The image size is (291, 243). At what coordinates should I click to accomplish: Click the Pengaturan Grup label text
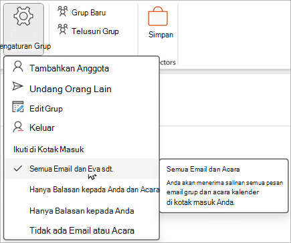[25, 46]
